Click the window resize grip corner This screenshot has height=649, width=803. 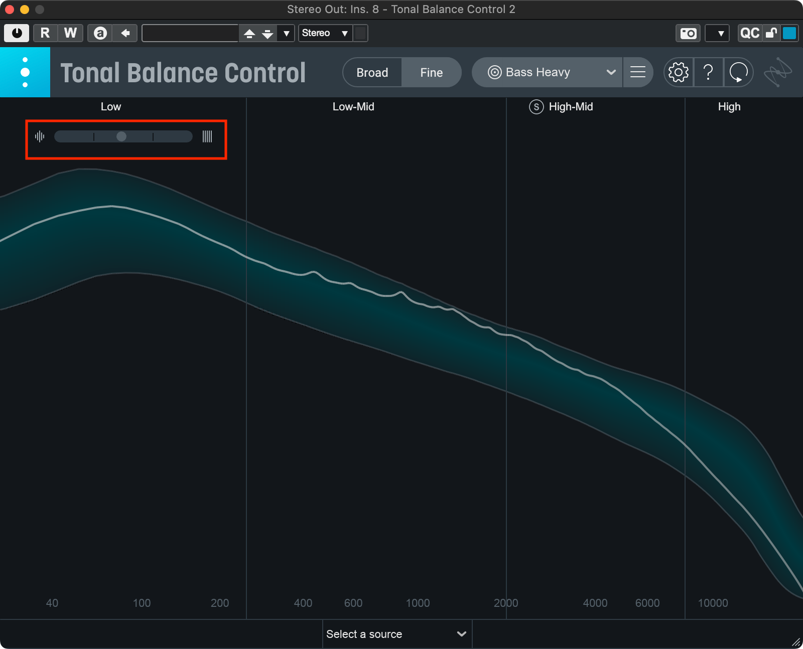pos(796,642)
